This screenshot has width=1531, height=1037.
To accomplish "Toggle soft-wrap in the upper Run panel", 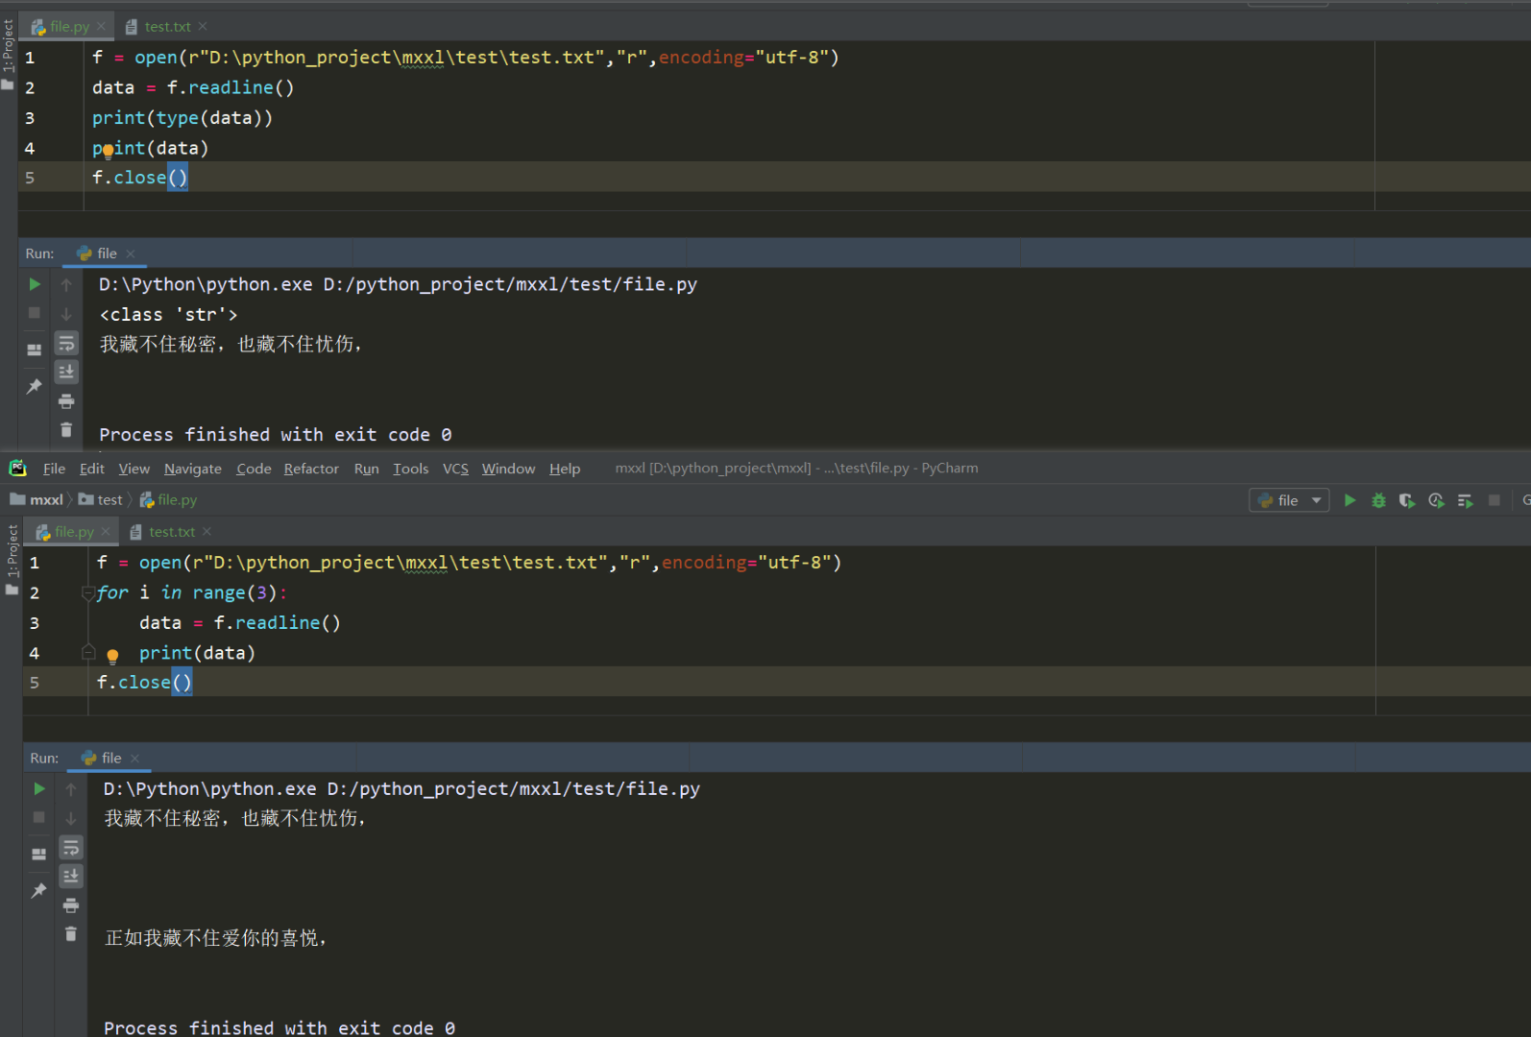I will tap(66, 344).
